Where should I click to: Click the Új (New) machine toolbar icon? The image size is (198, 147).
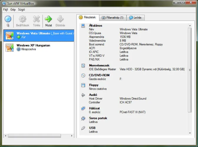coord(8,19)
